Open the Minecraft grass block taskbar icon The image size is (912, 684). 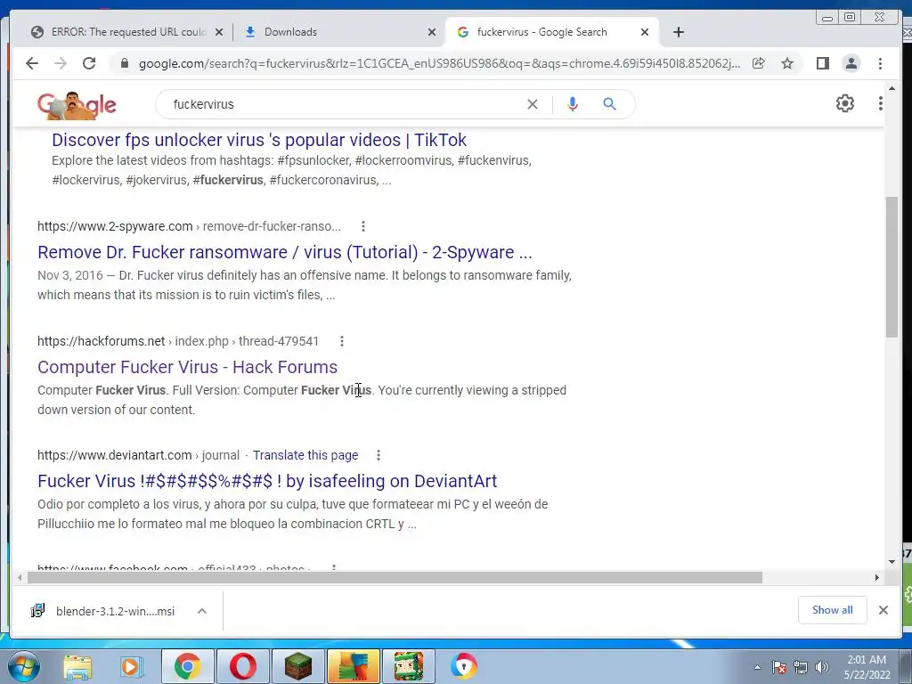pyautogui.click(x=297, y=666)
